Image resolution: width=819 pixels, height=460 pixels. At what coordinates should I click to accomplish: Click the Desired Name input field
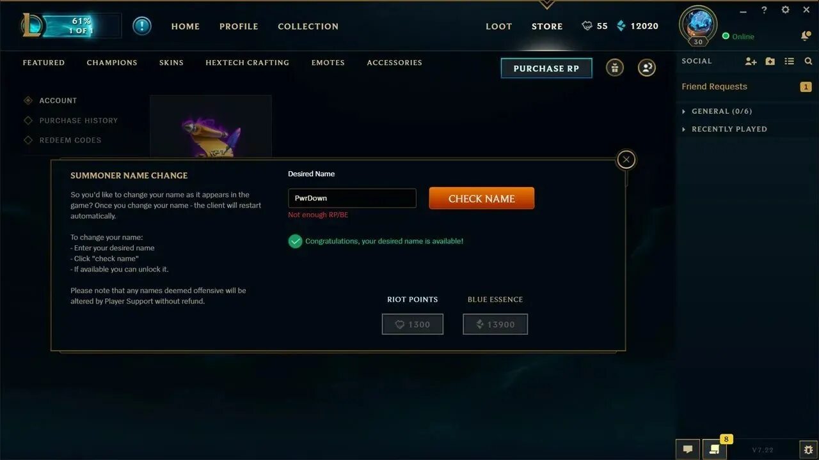coord(352,198)
